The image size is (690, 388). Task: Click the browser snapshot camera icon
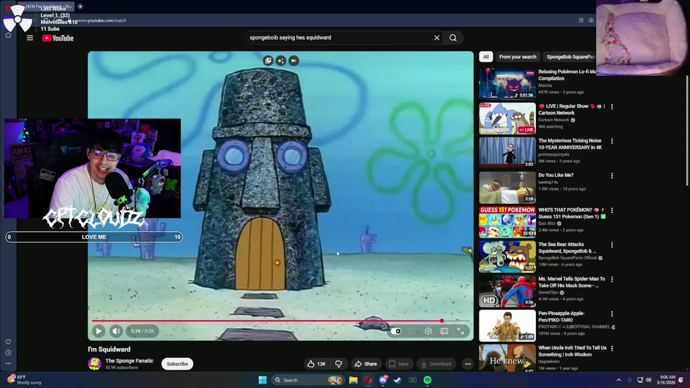point(591,20)
